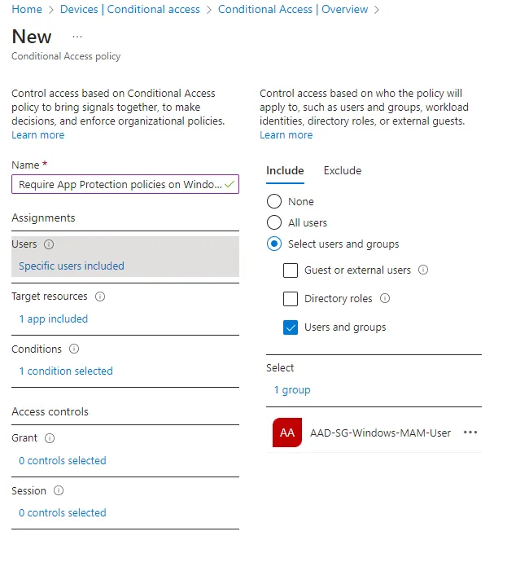This screenshot has width=529, height=571.
Task: Click the red AA group avatar
Action: [287, 433]
